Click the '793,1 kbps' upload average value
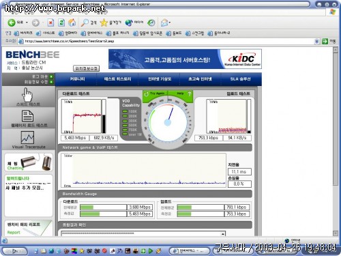 237,207
